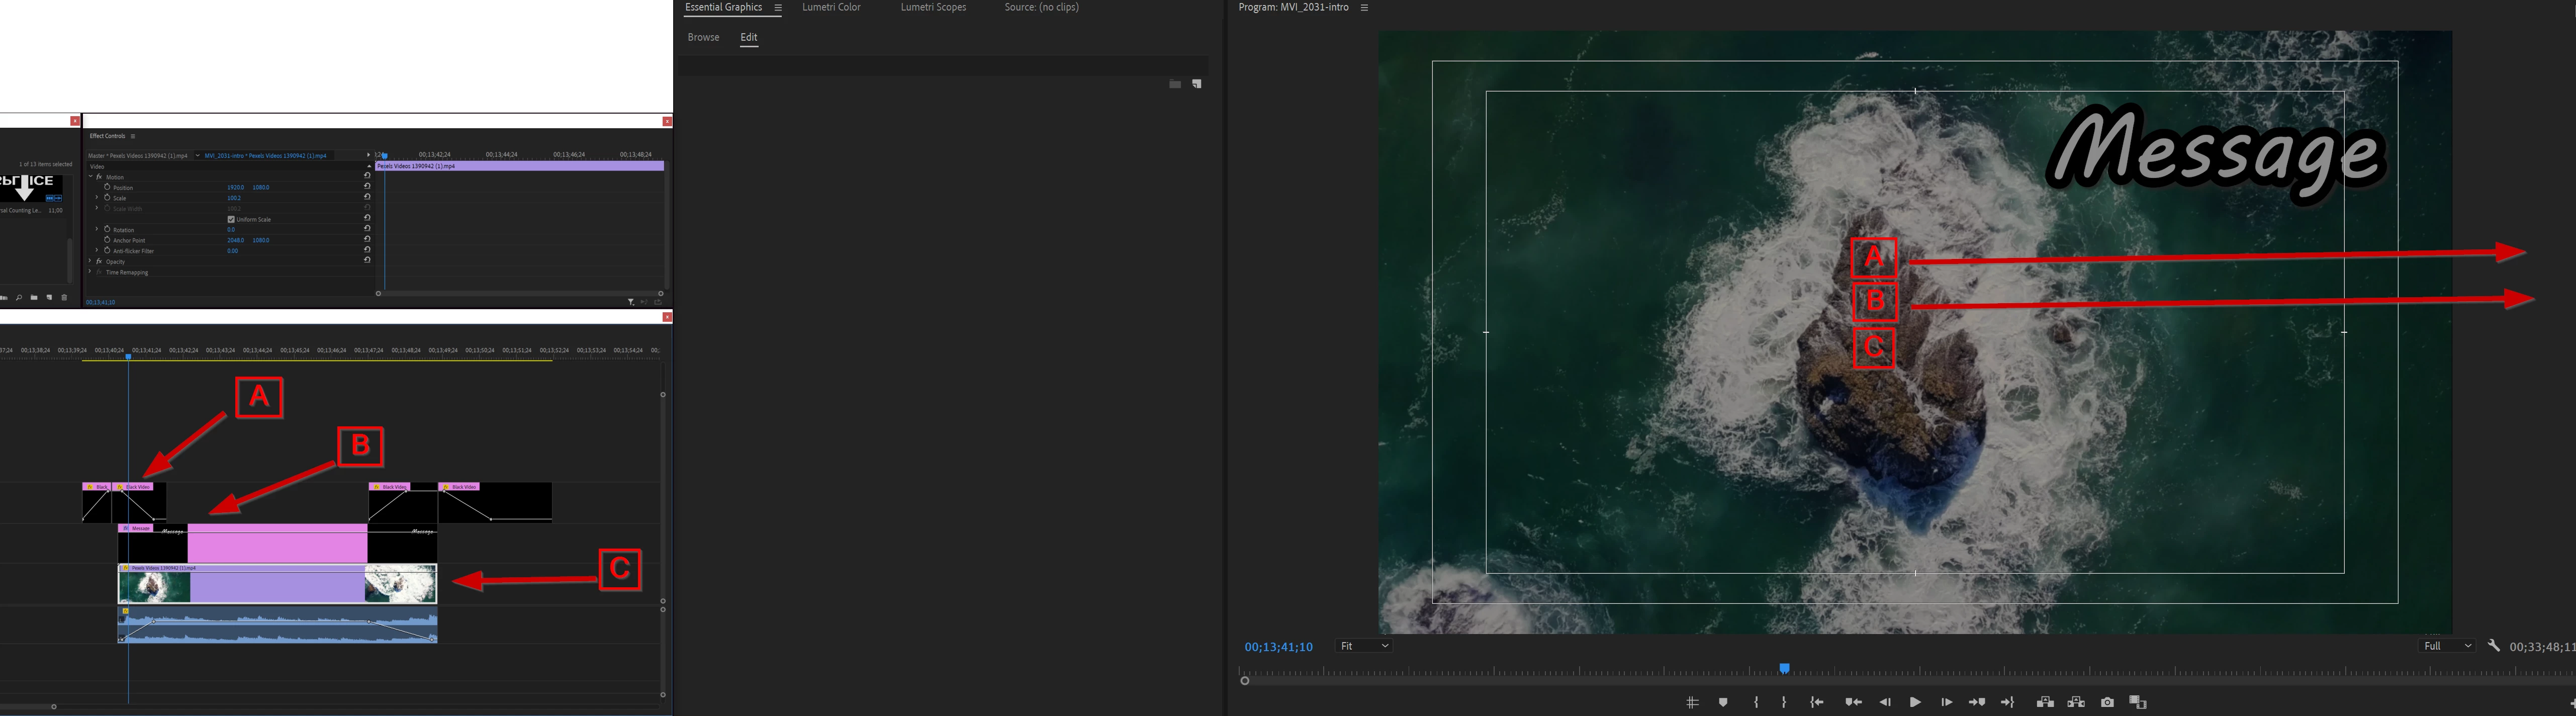The image size is (2576, 716).
Task: Click the Add Marker icon
Action: click(x=1722, y=702)
